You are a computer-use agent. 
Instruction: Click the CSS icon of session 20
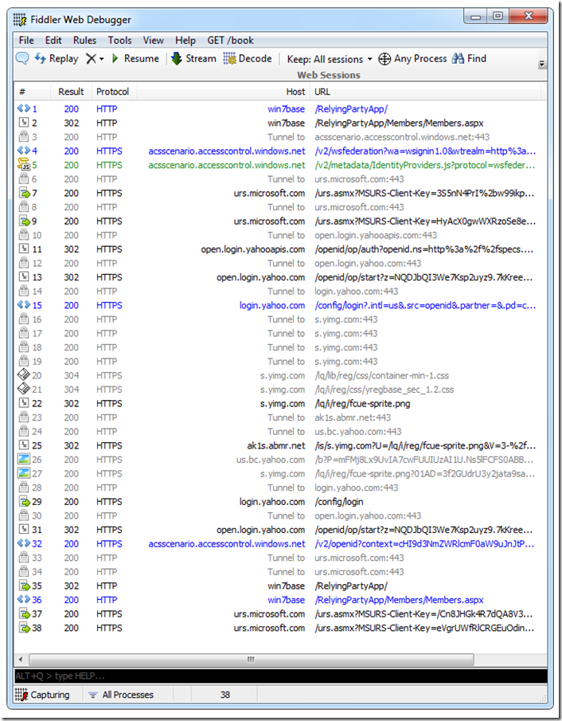(x=23, y=375)
